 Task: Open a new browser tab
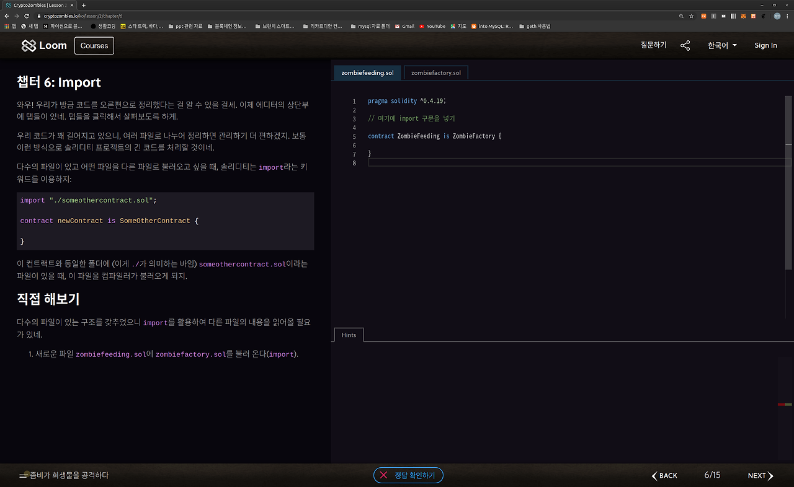click(x=84, y=5)
